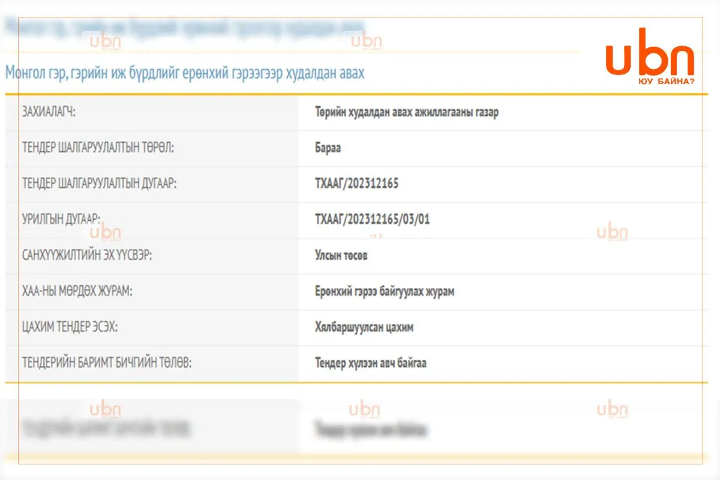Viewport: 720px width, 480px height.
Task: Click 'Төрийн худалдан авах ажиллагааны газар' value
Action: point(406,112)
